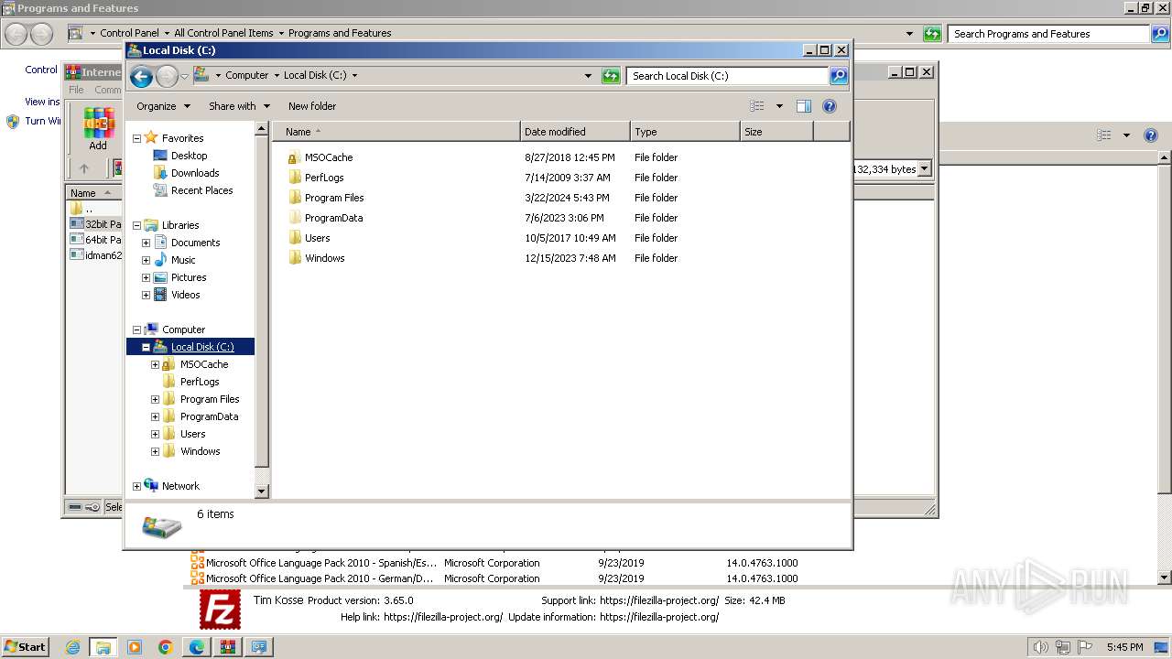Screen dimensions: 1172x659
Task: Click All Control Panel Items breadcrumb
Action: (x=223, y=33)
